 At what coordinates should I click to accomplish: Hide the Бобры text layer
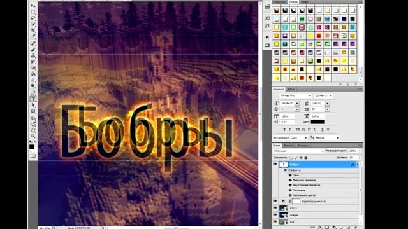275,164
